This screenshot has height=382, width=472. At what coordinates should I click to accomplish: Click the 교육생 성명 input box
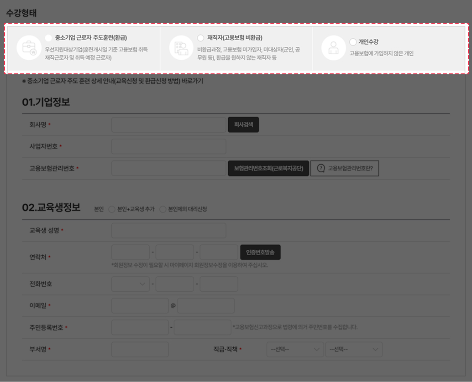[168, 231]
